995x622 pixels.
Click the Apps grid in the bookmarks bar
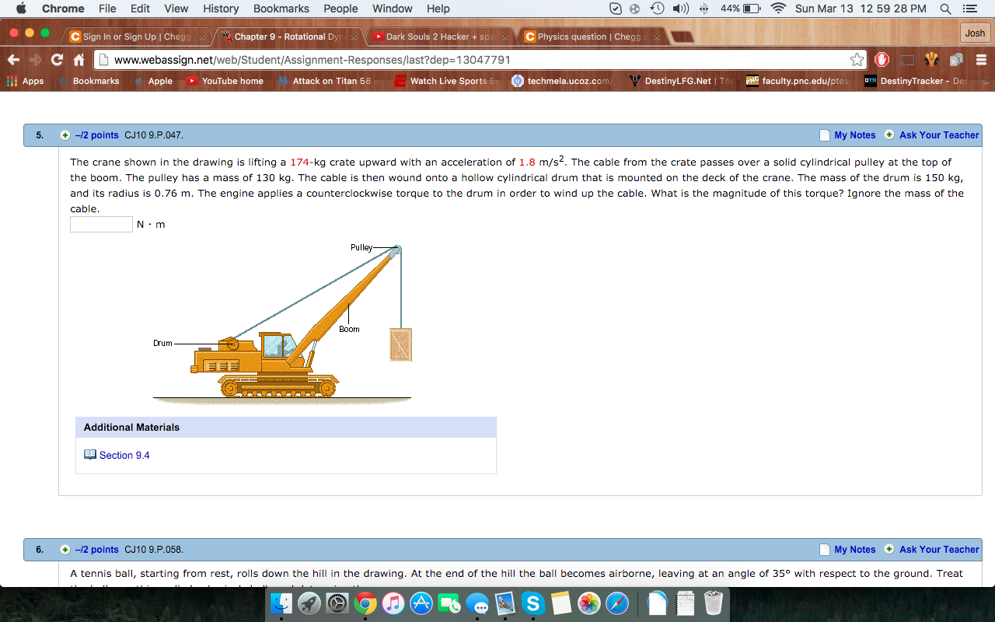coord(11,80)
